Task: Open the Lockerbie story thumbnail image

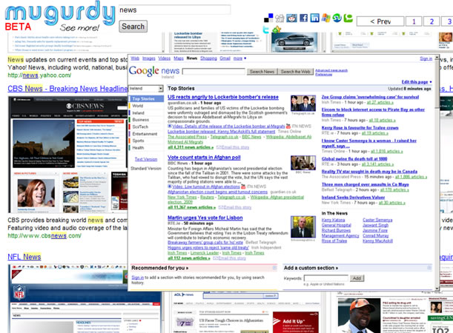Action: pyautogui.click(x=303, y=103)
